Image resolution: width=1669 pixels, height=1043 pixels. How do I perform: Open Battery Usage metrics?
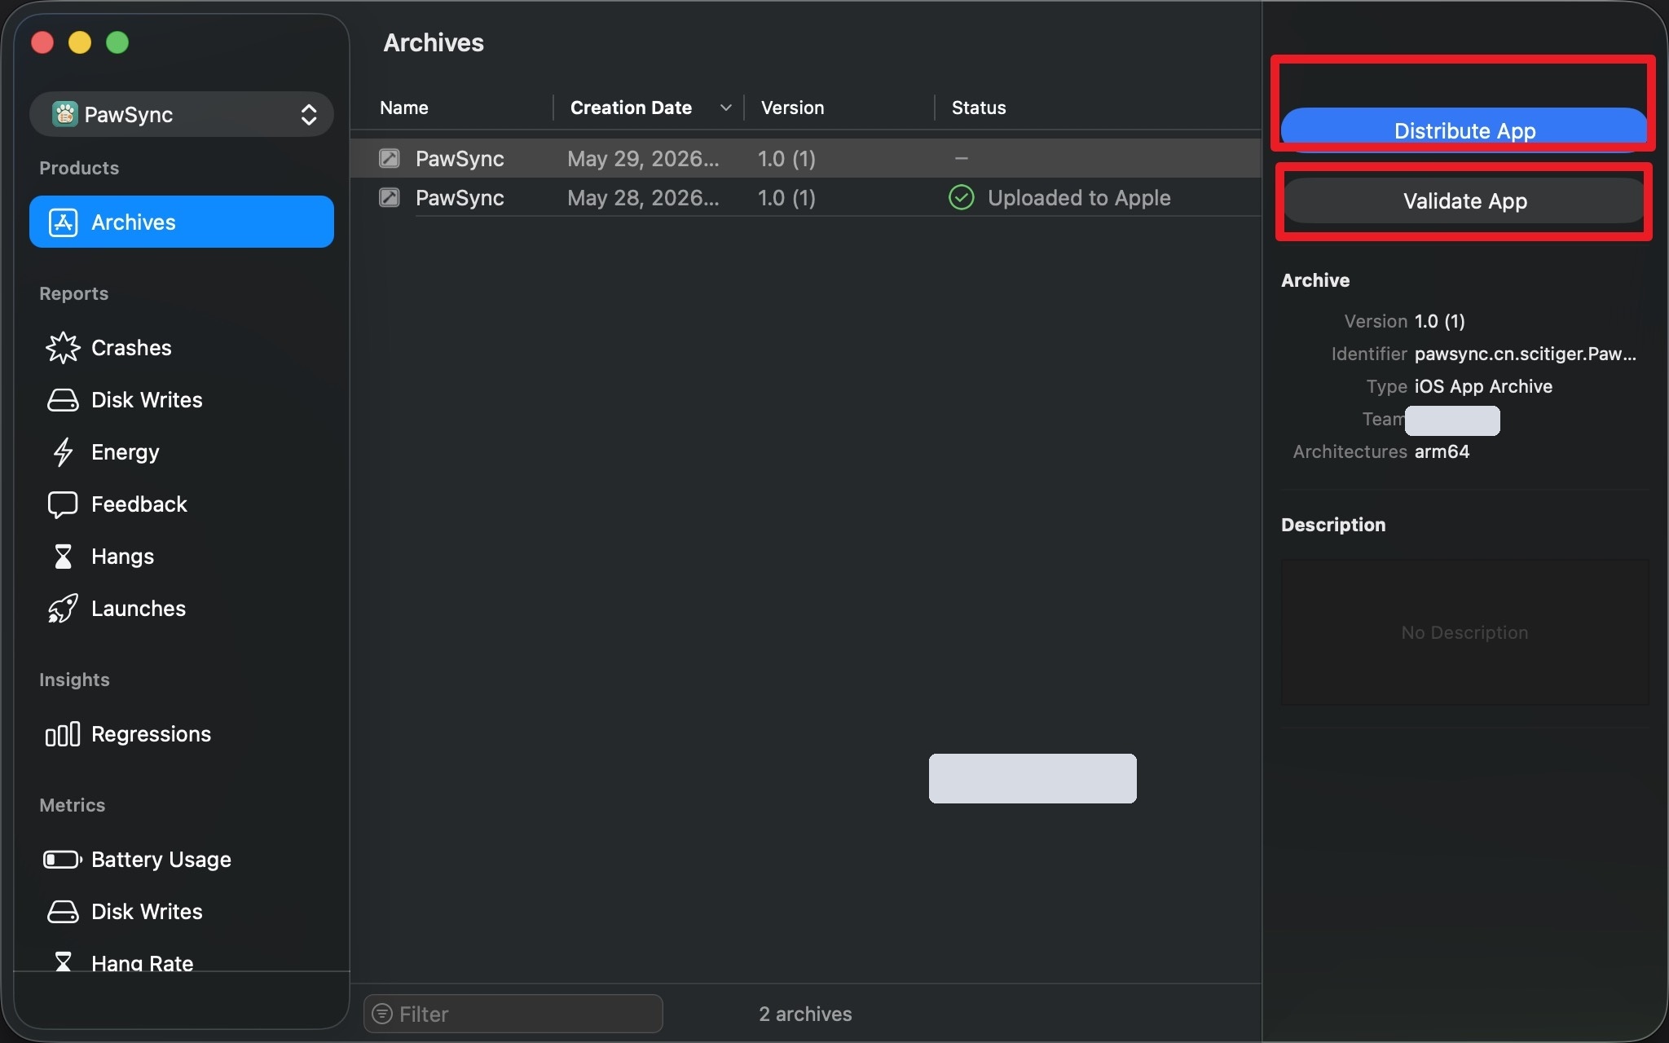pyautogui.click(x=161, y=860)
